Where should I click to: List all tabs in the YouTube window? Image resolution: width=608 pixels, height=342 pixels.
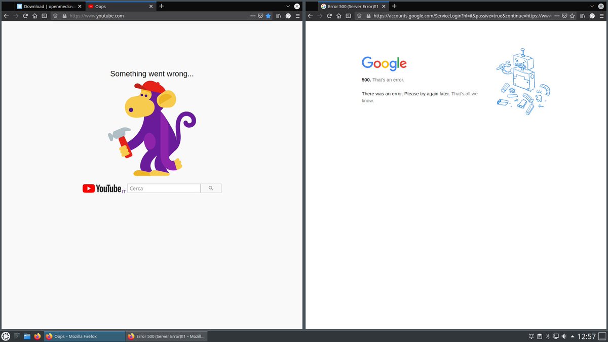point(288,6)
